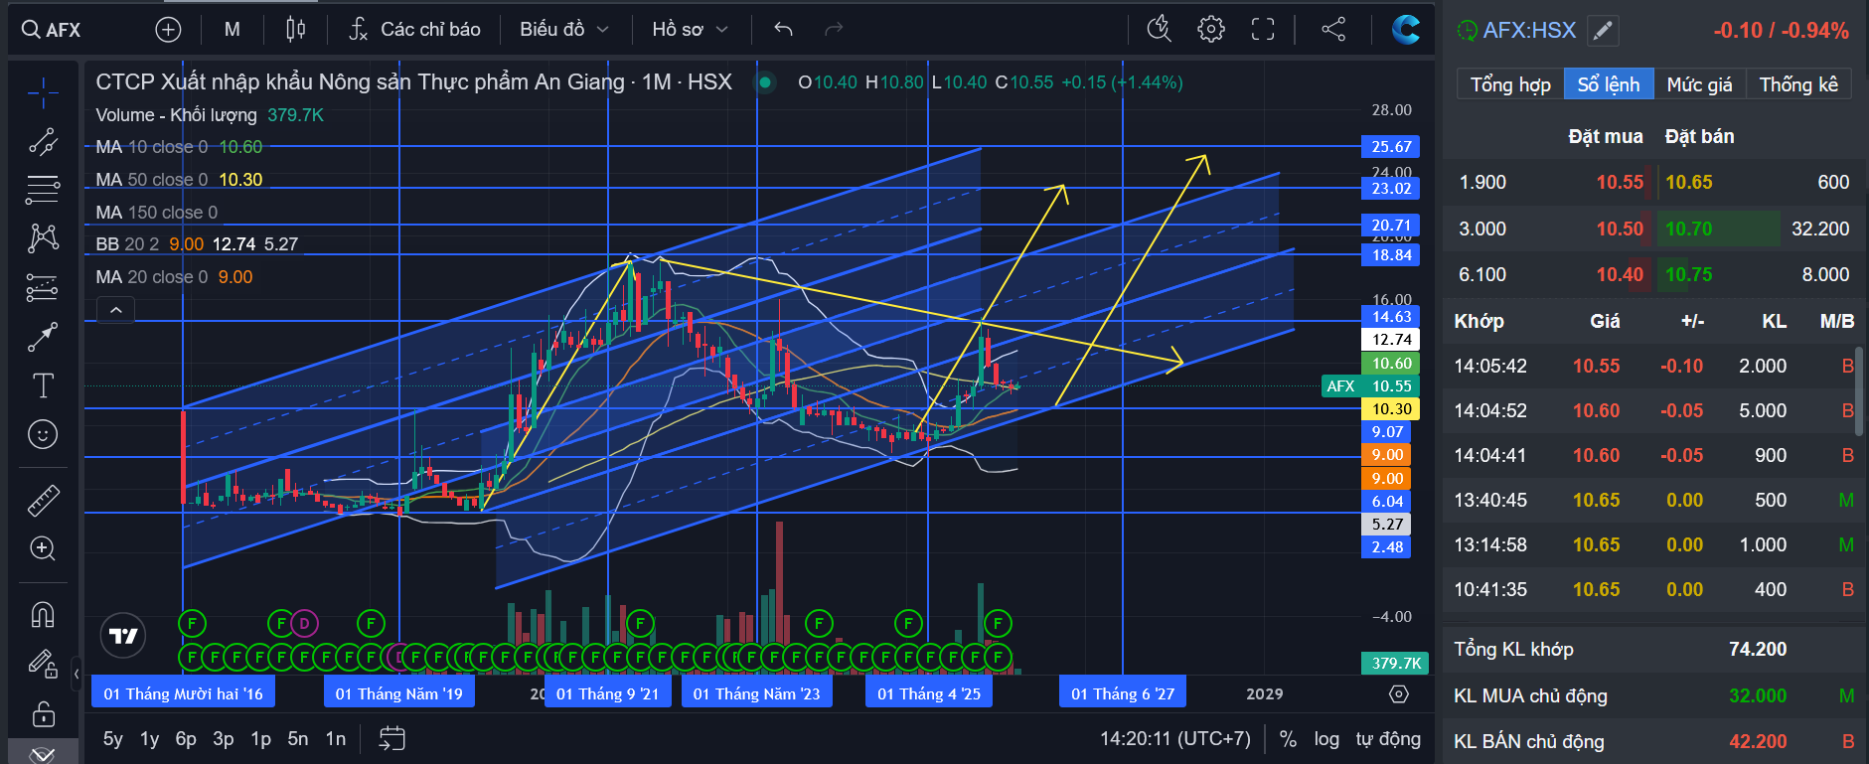Select the Fibonacci retracement tool

(x=43, y=189)
